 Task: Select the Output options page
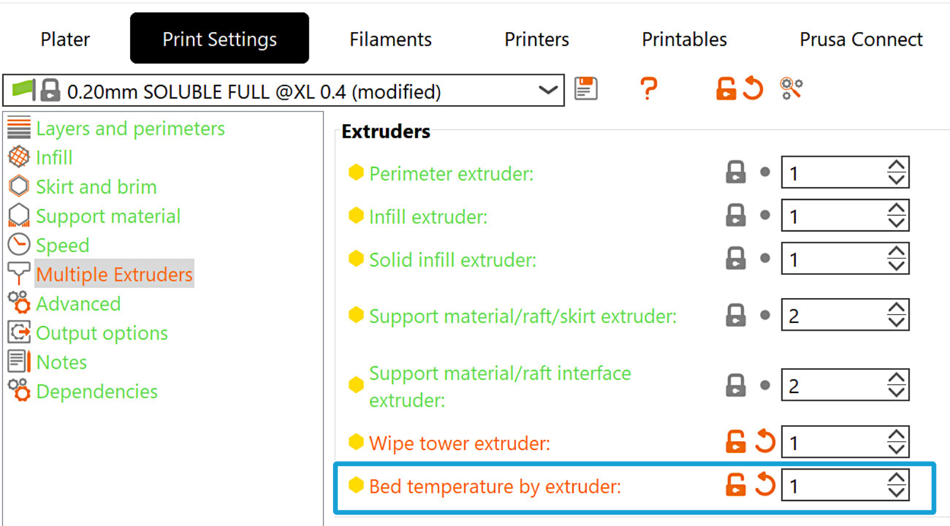[x=102, y=333]
